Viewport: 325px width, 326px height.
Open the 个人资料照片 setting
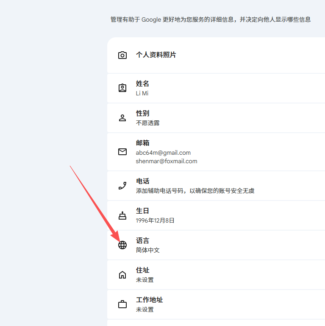click(x=156, y=55)
